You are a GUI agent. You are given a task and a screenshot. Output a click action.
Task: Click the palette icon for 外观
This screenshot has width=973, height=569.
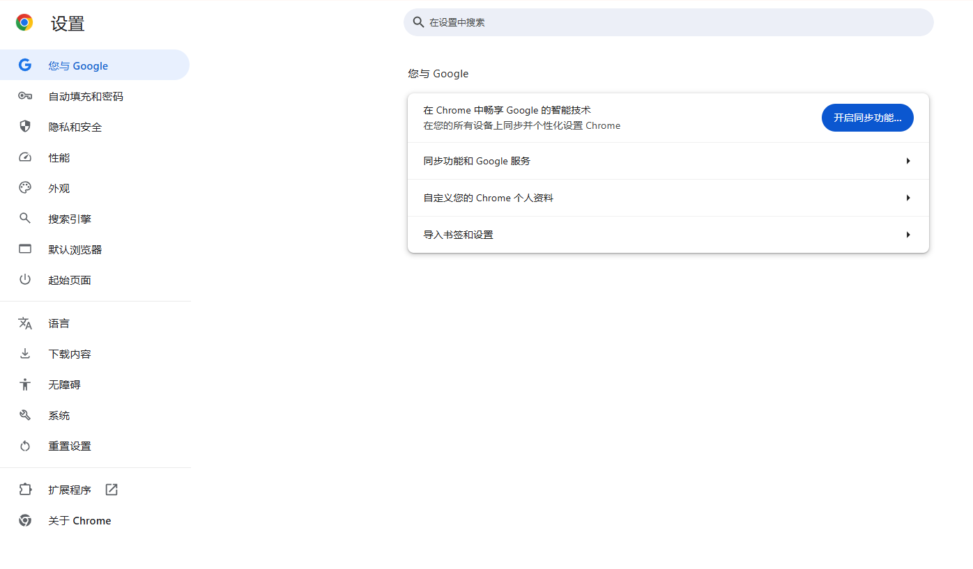pos(25,188)
